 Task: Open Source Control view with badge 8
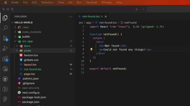[5, 38]
